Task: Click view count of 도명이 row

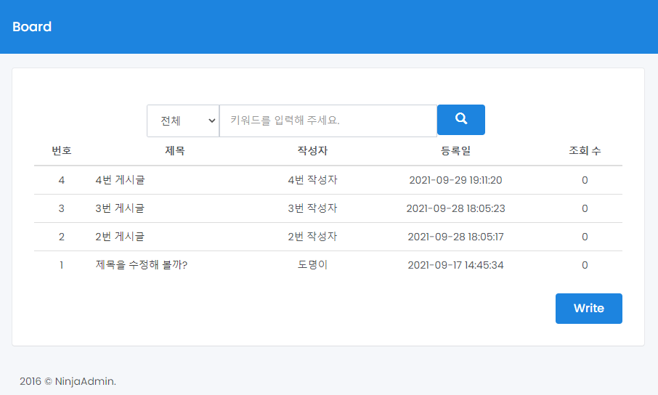Action: tap(585, 265)
